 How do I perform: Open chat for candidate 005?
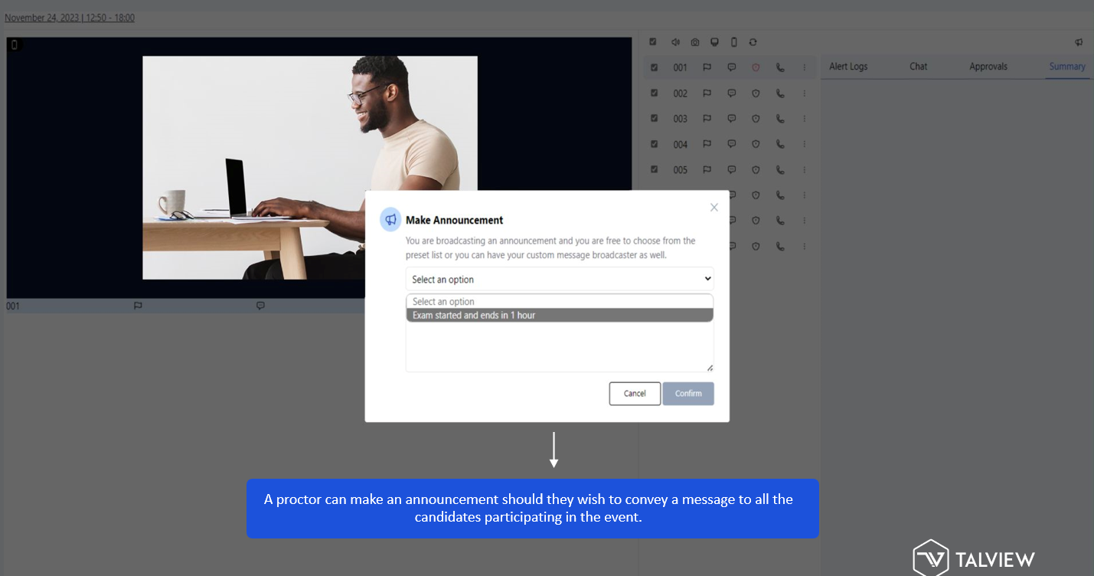(x=731, y=170)
